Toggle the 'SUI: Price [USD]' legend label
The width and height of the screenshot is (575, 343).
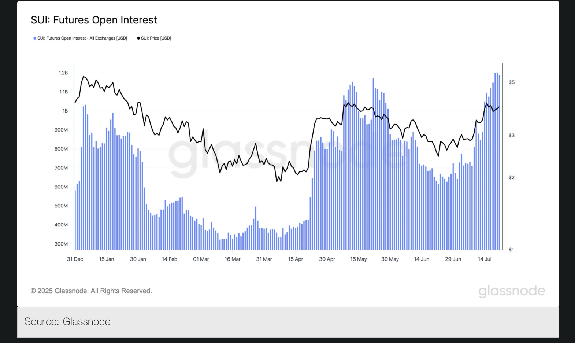156,38
